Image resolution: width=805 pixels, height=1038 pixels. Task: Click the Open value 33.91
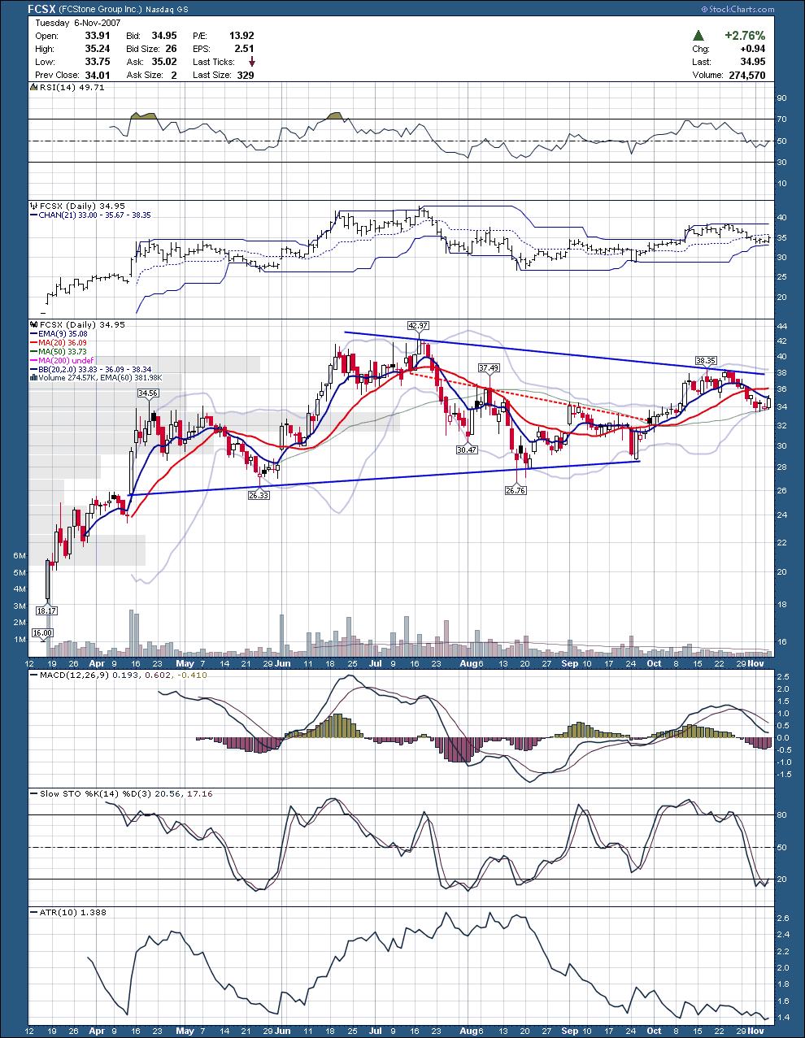(x=98, y=37)
